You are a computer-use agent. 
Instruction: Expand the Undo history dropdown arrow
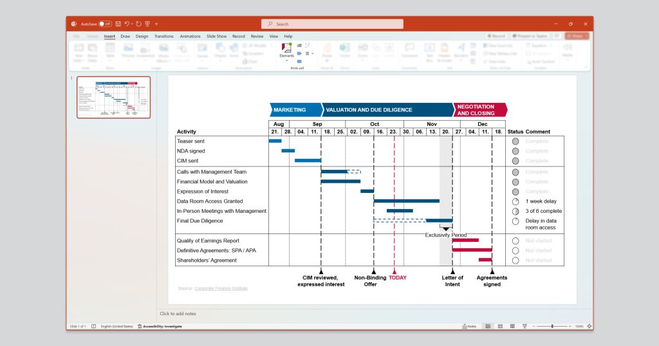point(133,24)
